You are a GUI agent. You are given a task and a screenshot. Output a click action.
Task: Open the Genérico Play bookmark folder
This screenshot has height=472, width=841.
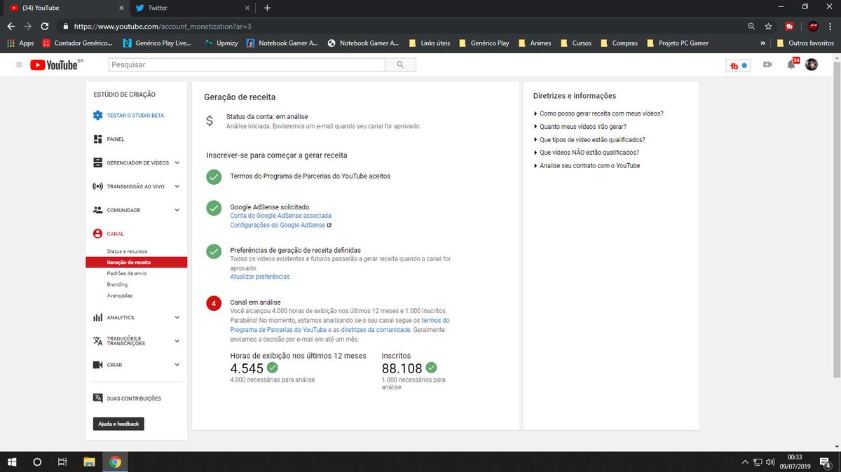(x=484, y=43)
